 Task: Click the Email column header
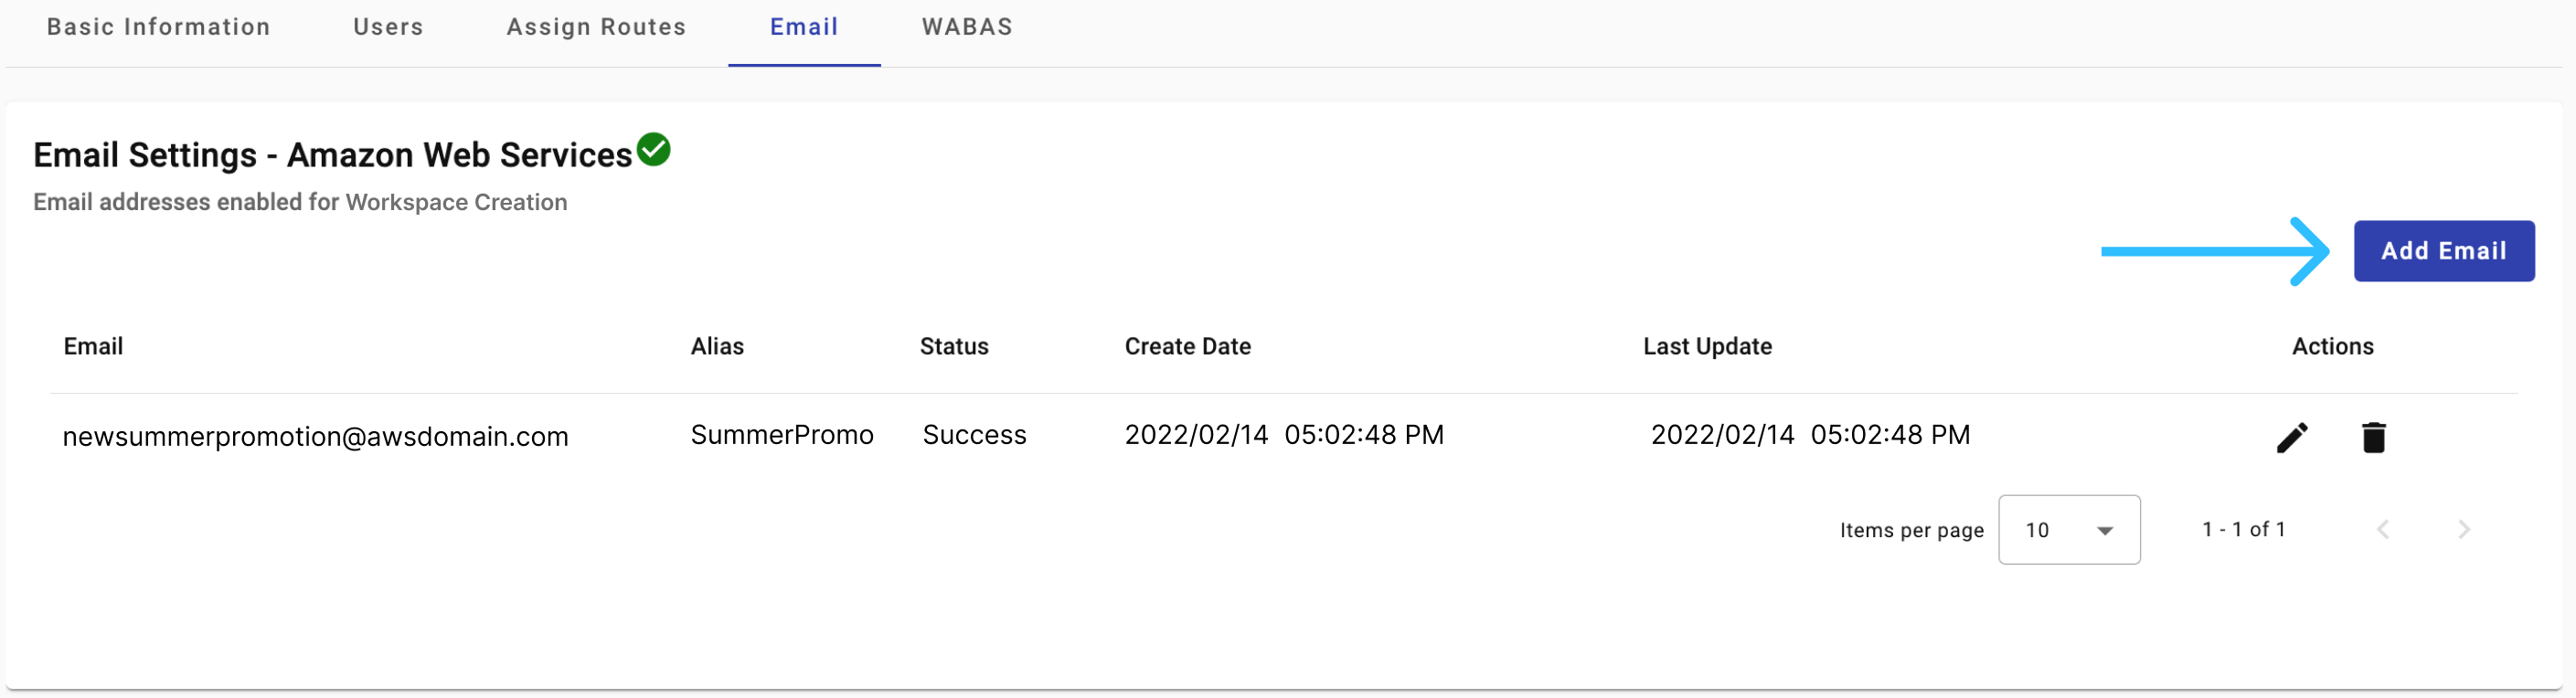93,346
